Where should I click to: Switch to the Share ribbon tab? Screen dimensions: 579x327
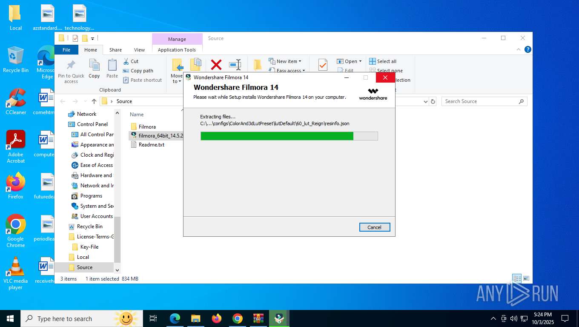115,50
